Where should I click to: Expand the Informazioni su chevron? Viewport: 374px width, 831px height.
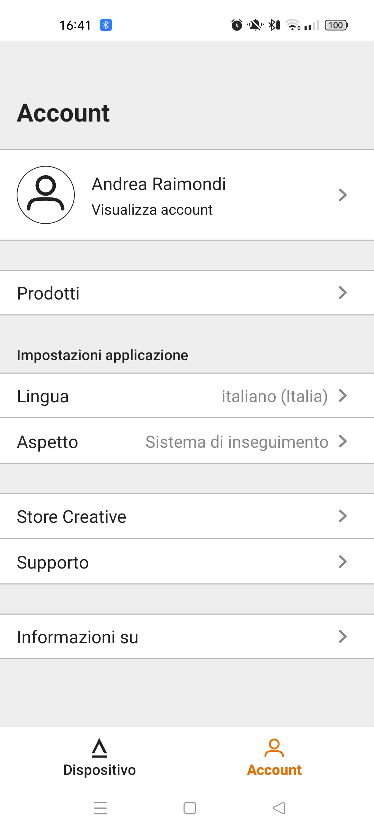pos(342,636)
